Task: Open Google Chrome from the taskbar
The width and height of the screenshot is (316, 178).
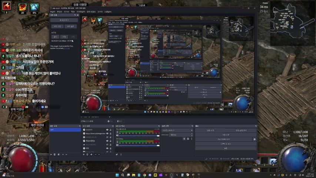Action: [144, 175]
